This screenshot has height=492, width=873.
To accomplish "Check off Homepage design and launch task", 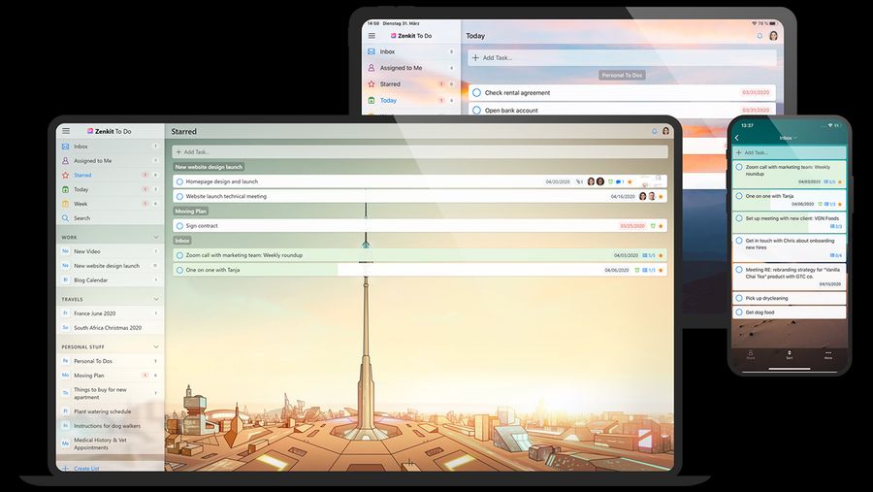I will 179,181.
